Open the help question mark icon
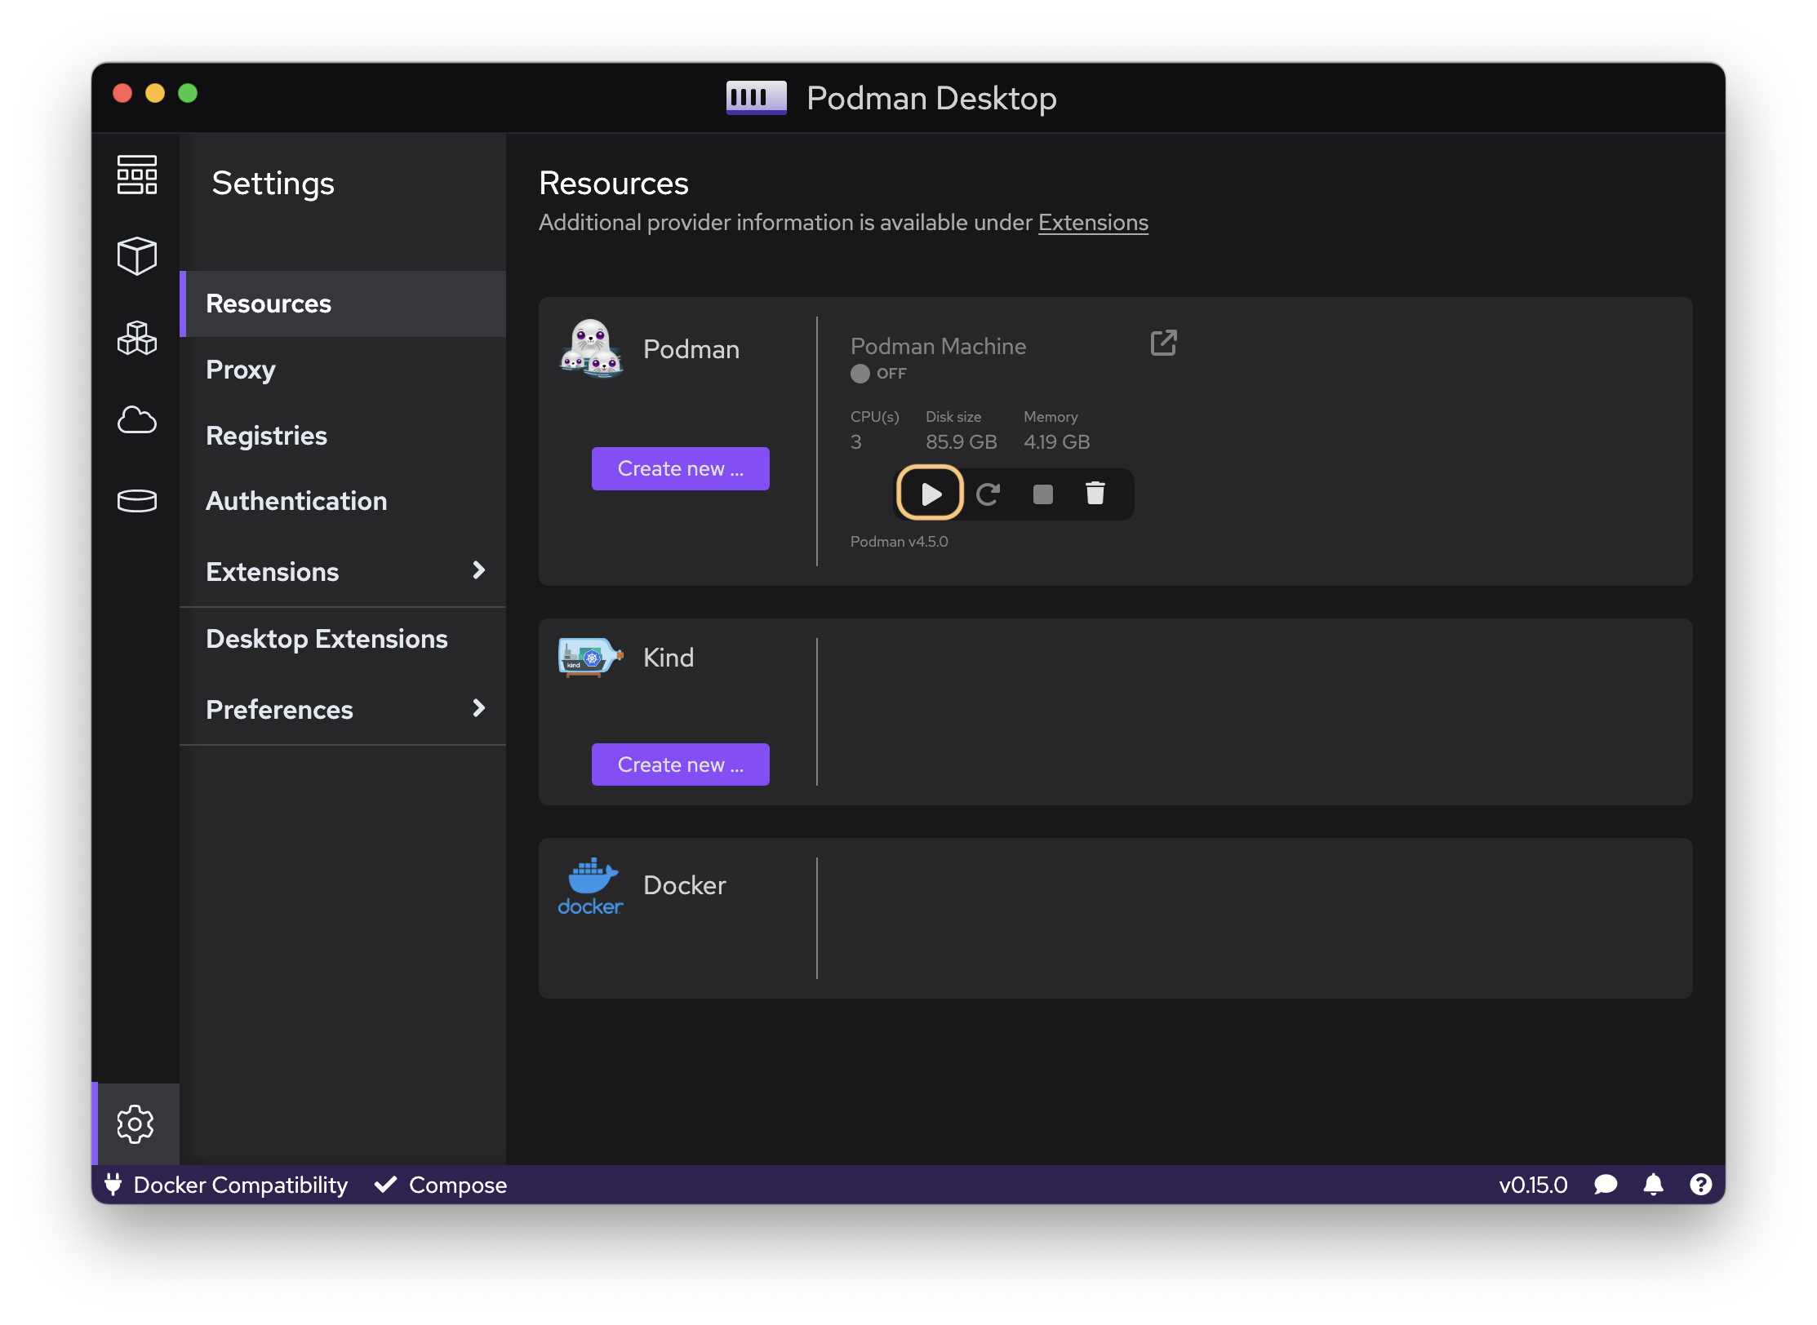 (1701, 1185)
